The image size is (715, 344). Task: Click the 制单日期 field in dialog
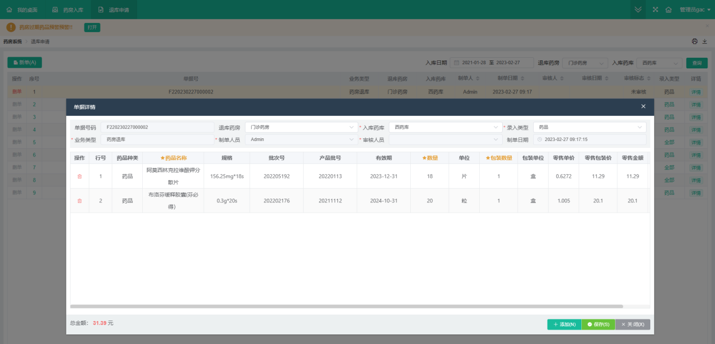[x=589, y=139]
